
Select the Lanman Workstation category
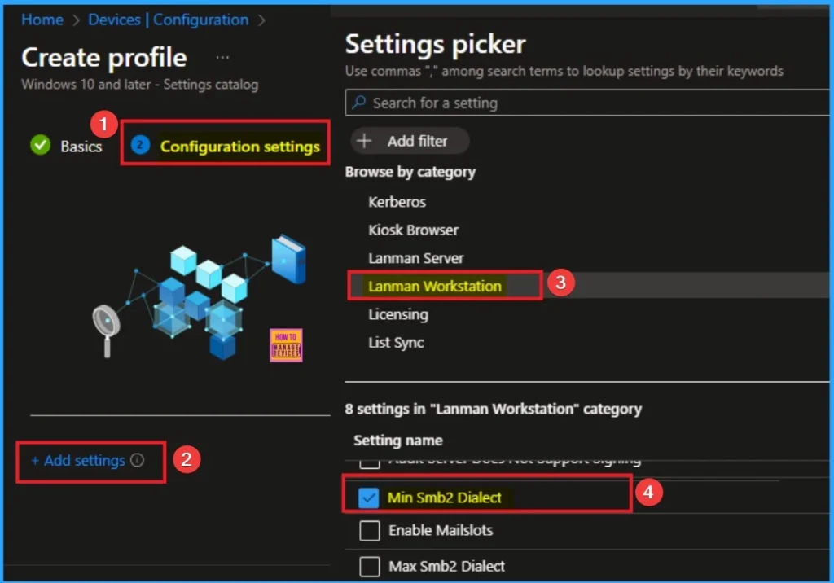434,287
